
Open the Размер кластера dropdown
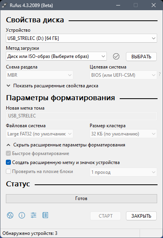[123, 134]
